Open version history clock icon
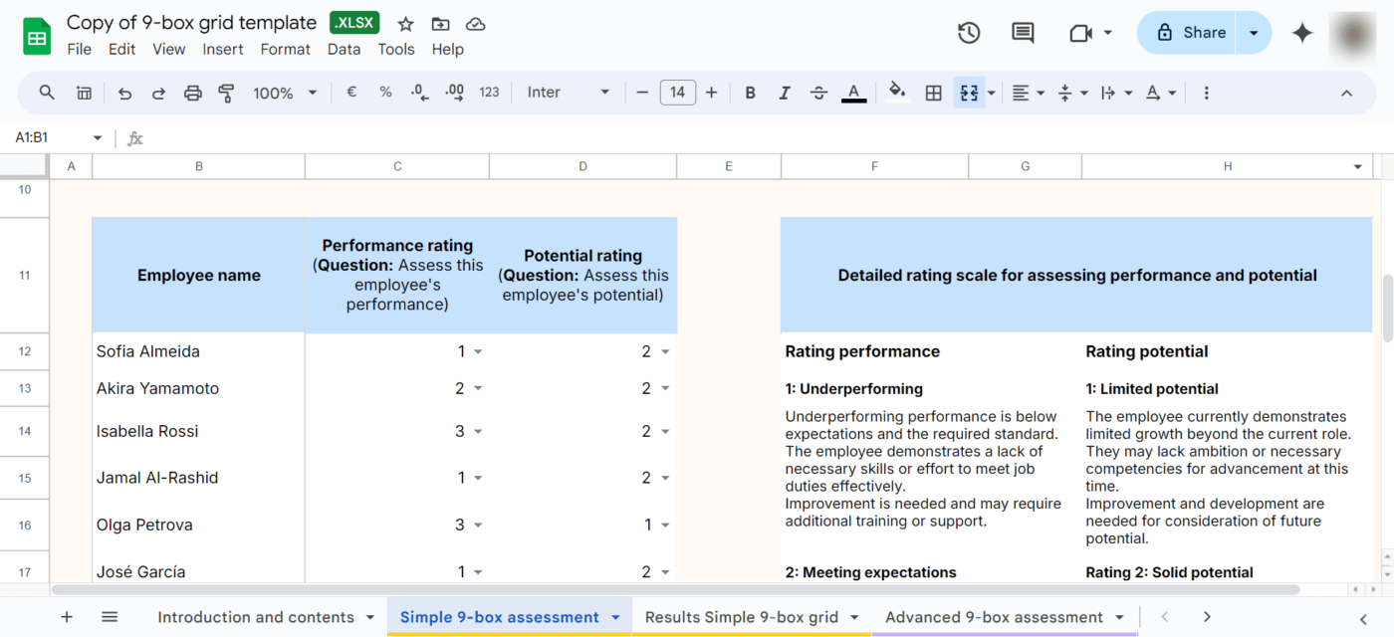The height and width of the screenshot is (637, 1394). click(969, 33)
